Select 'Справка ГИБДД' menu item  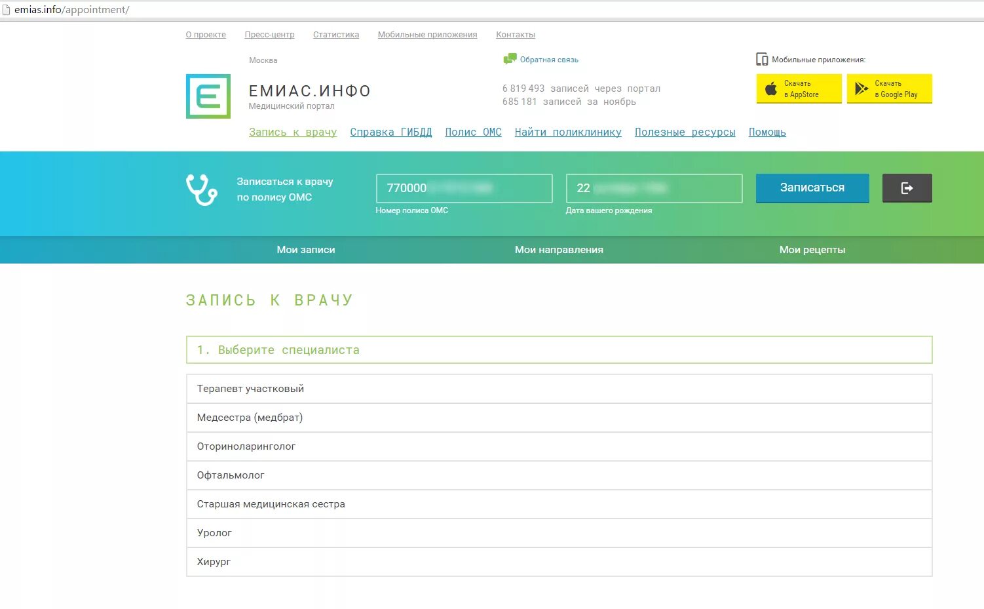391,132
